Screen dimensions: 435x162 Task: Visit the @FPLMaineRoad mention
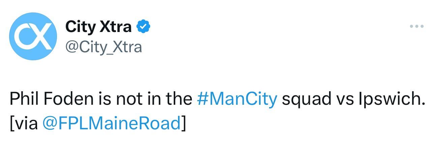[112, 124]
